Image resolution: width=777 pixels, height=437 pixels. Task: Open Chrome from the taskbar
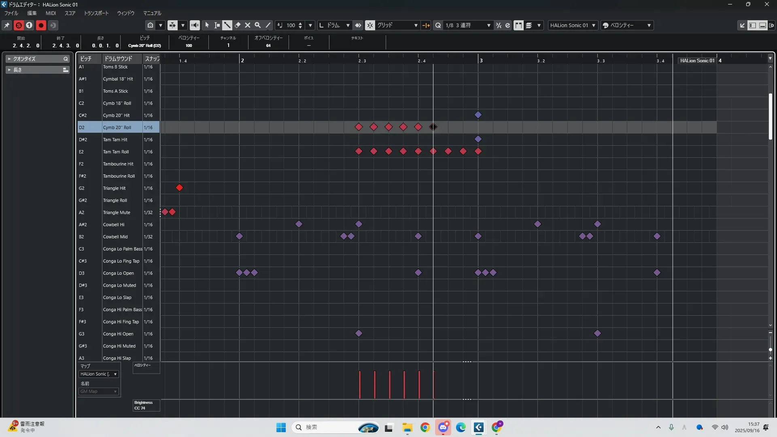[x=425, y=427]
